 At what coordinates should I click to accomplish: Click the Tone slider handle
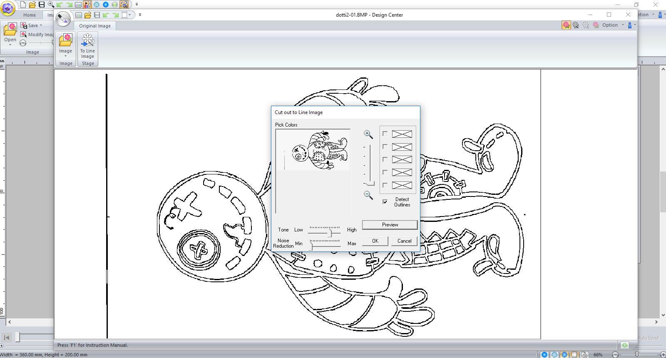tap(330, 233)
